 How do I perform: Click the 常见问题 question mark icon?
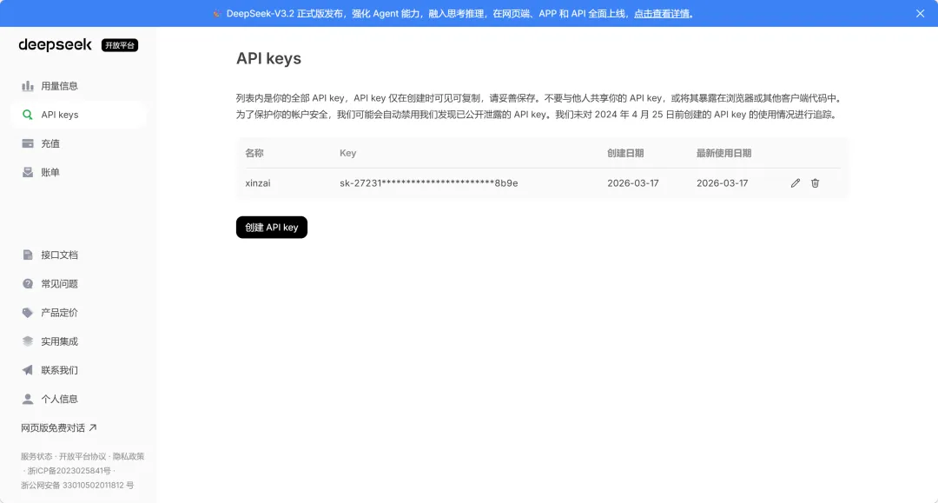click(x=28, y=283)
